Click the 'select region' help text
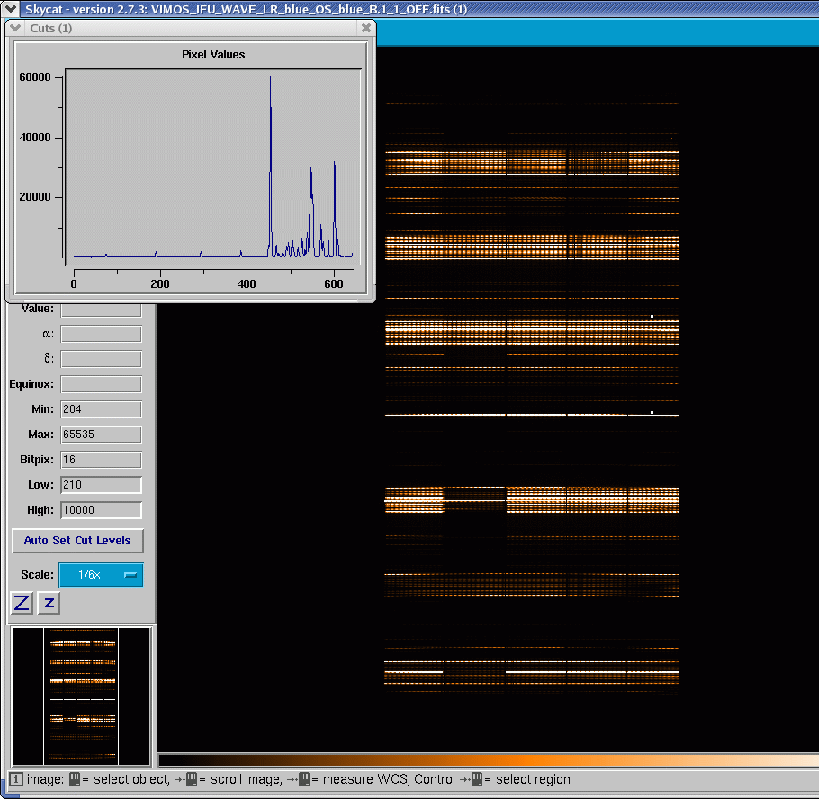This screenshot has height=799, width=819. click(x=533, y=780)
